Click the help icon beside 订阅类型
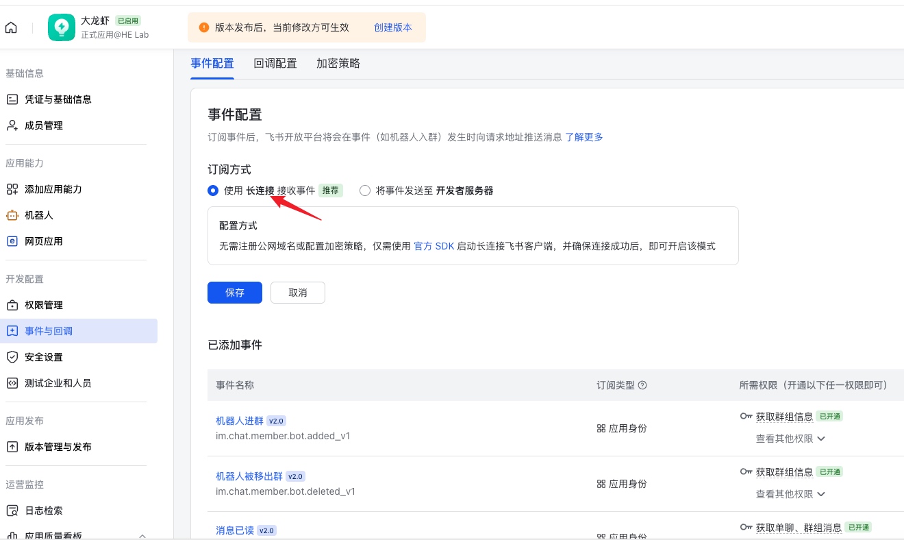The height and width of the screenshot is (540, 904). tap(642, 385)
